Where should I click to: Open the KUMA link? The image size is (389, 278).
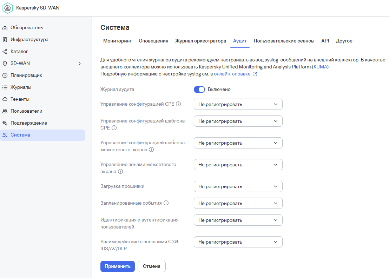[320, 67]
